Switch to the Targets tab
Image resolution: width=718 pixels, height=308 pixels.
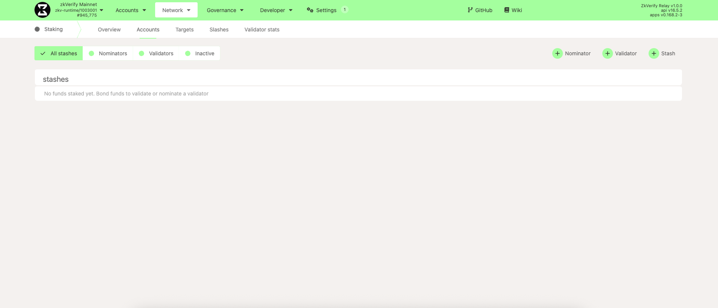[x=184, y=30]
